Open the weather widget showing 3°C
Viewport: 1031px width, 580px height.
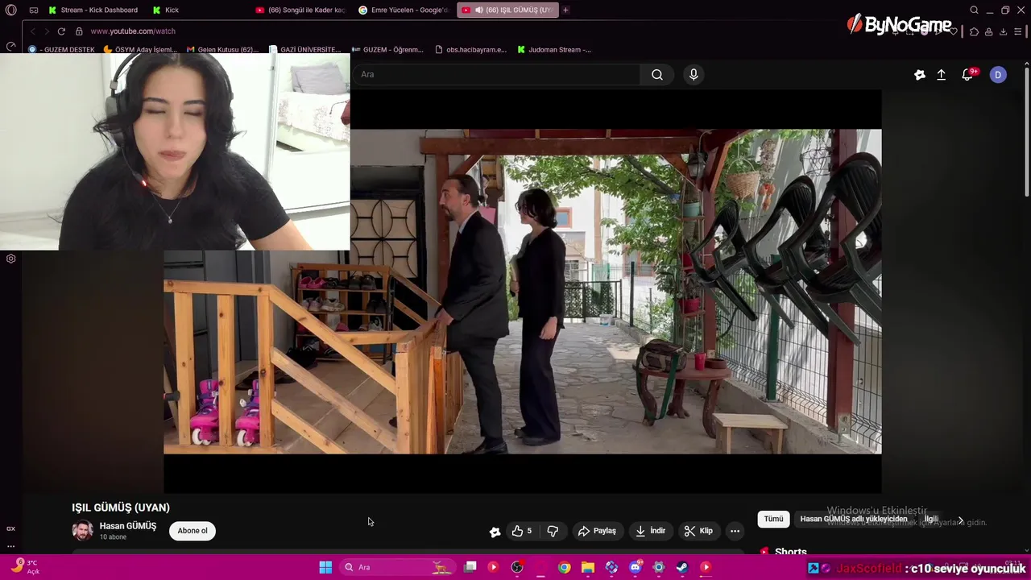pyautogui.click(x=24, y=567)
